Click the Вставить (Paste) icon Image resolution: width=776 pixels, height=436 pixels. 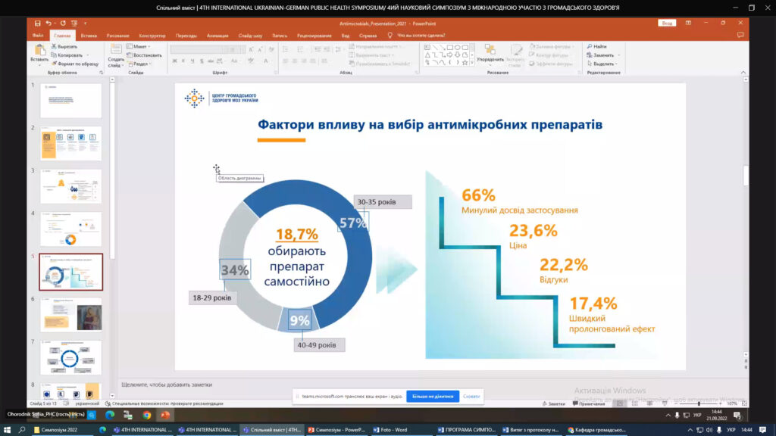click(x=39, y=52)
